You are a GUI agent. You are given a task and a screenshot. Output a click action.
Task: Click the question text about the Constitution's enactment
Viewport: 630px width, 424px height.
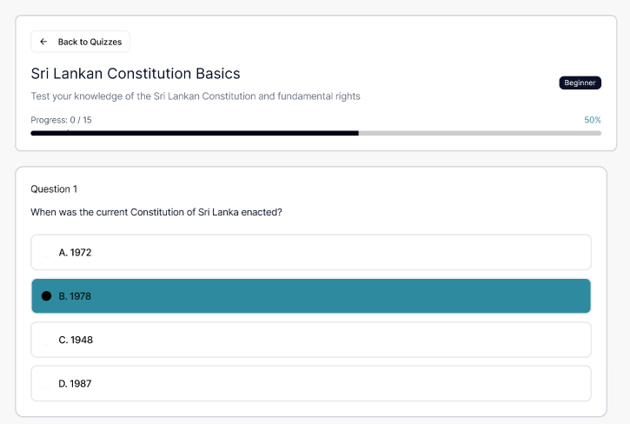(x=156, y=212)
